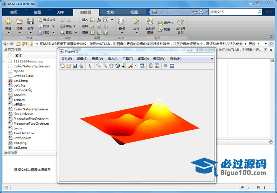Click Figure 1 toolbar Save icon
The height and width of the screenshot is (193, 277).
pyautogui.click(x=75, y=66)
